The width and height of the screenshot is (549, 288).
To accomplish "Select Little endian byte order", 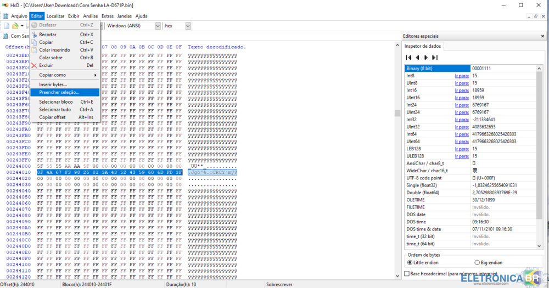I will [x=410, y=263].
